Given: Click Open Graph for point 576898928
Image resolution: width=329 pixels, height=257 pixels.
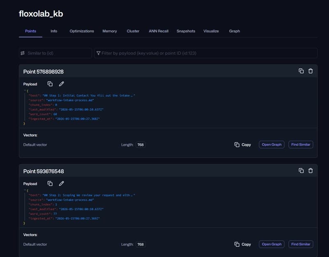Looking at the screenshot, I should [x=271, y=145].
